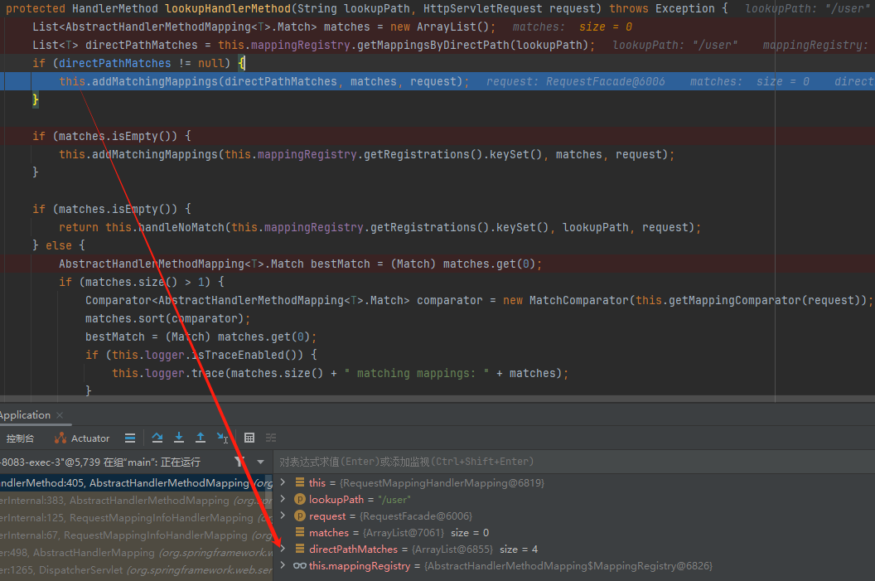This screenshot has width=875, height=581.
Task: Select request RequestFacade@6006 variable row
Action: pos(575,516)
